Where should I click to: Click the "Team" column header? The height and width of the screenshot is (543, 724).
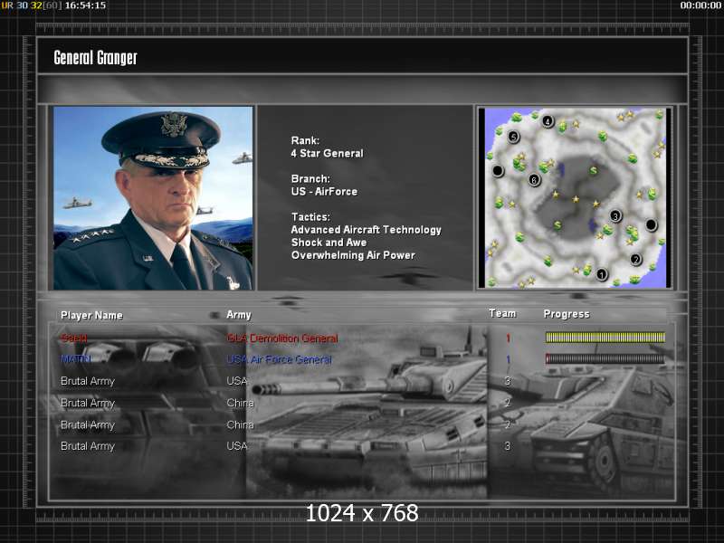pyautogui.click(x=502, y=313)
